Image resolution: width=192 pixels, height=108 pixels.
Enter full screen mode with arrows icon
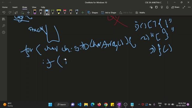(184, 7)
